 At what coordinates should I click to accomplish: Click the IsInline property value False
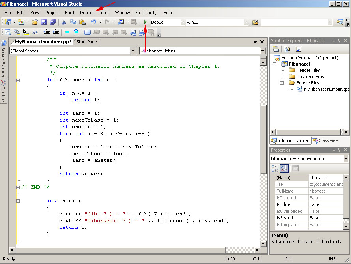326,204
